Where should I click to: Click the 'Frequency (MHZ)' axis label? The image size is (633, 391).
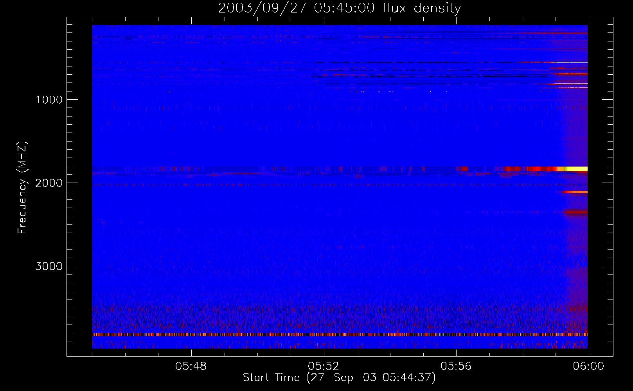click(22, 188)
